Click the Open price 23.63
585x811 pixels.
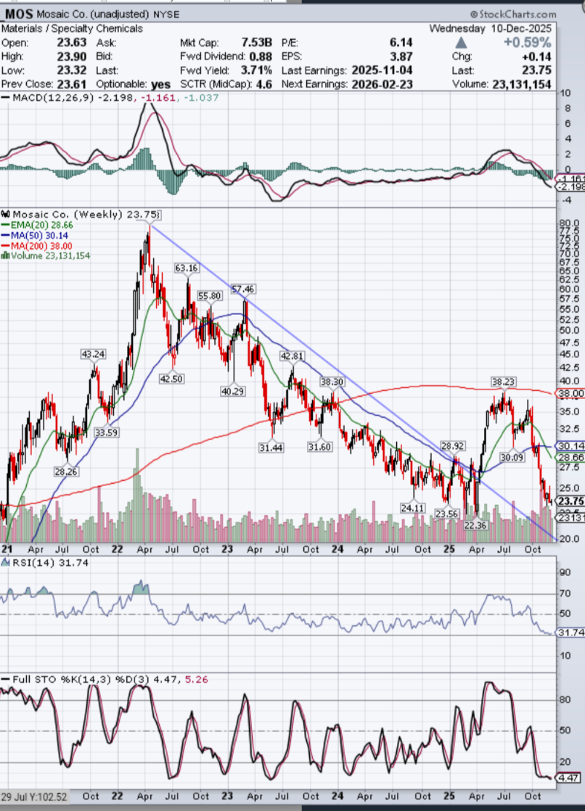pos(71,42)
